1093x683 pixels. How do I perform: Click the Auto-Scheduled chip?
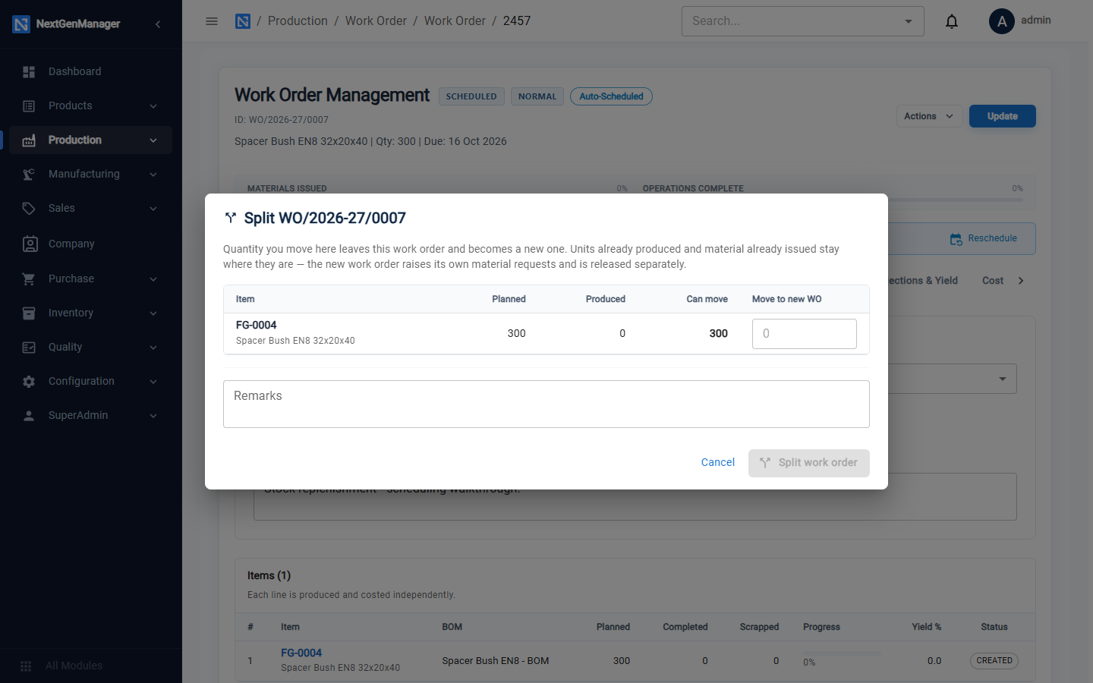tap(611, 96)
